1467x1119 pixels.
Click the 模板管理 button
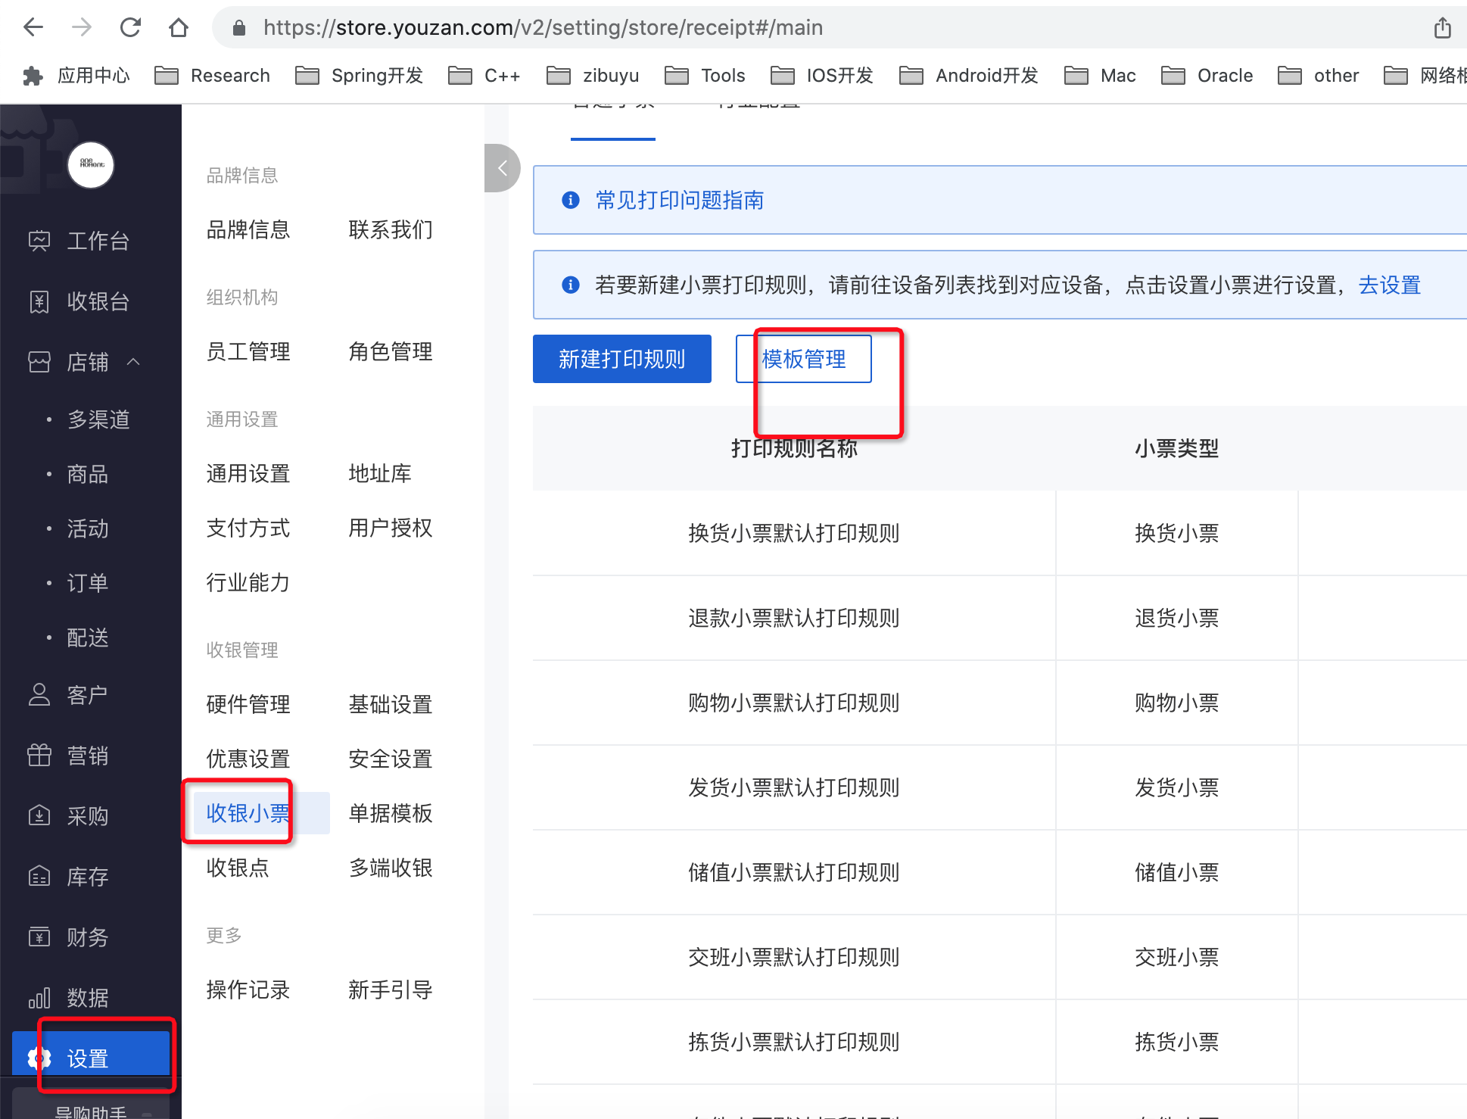(x=803, y=359)
